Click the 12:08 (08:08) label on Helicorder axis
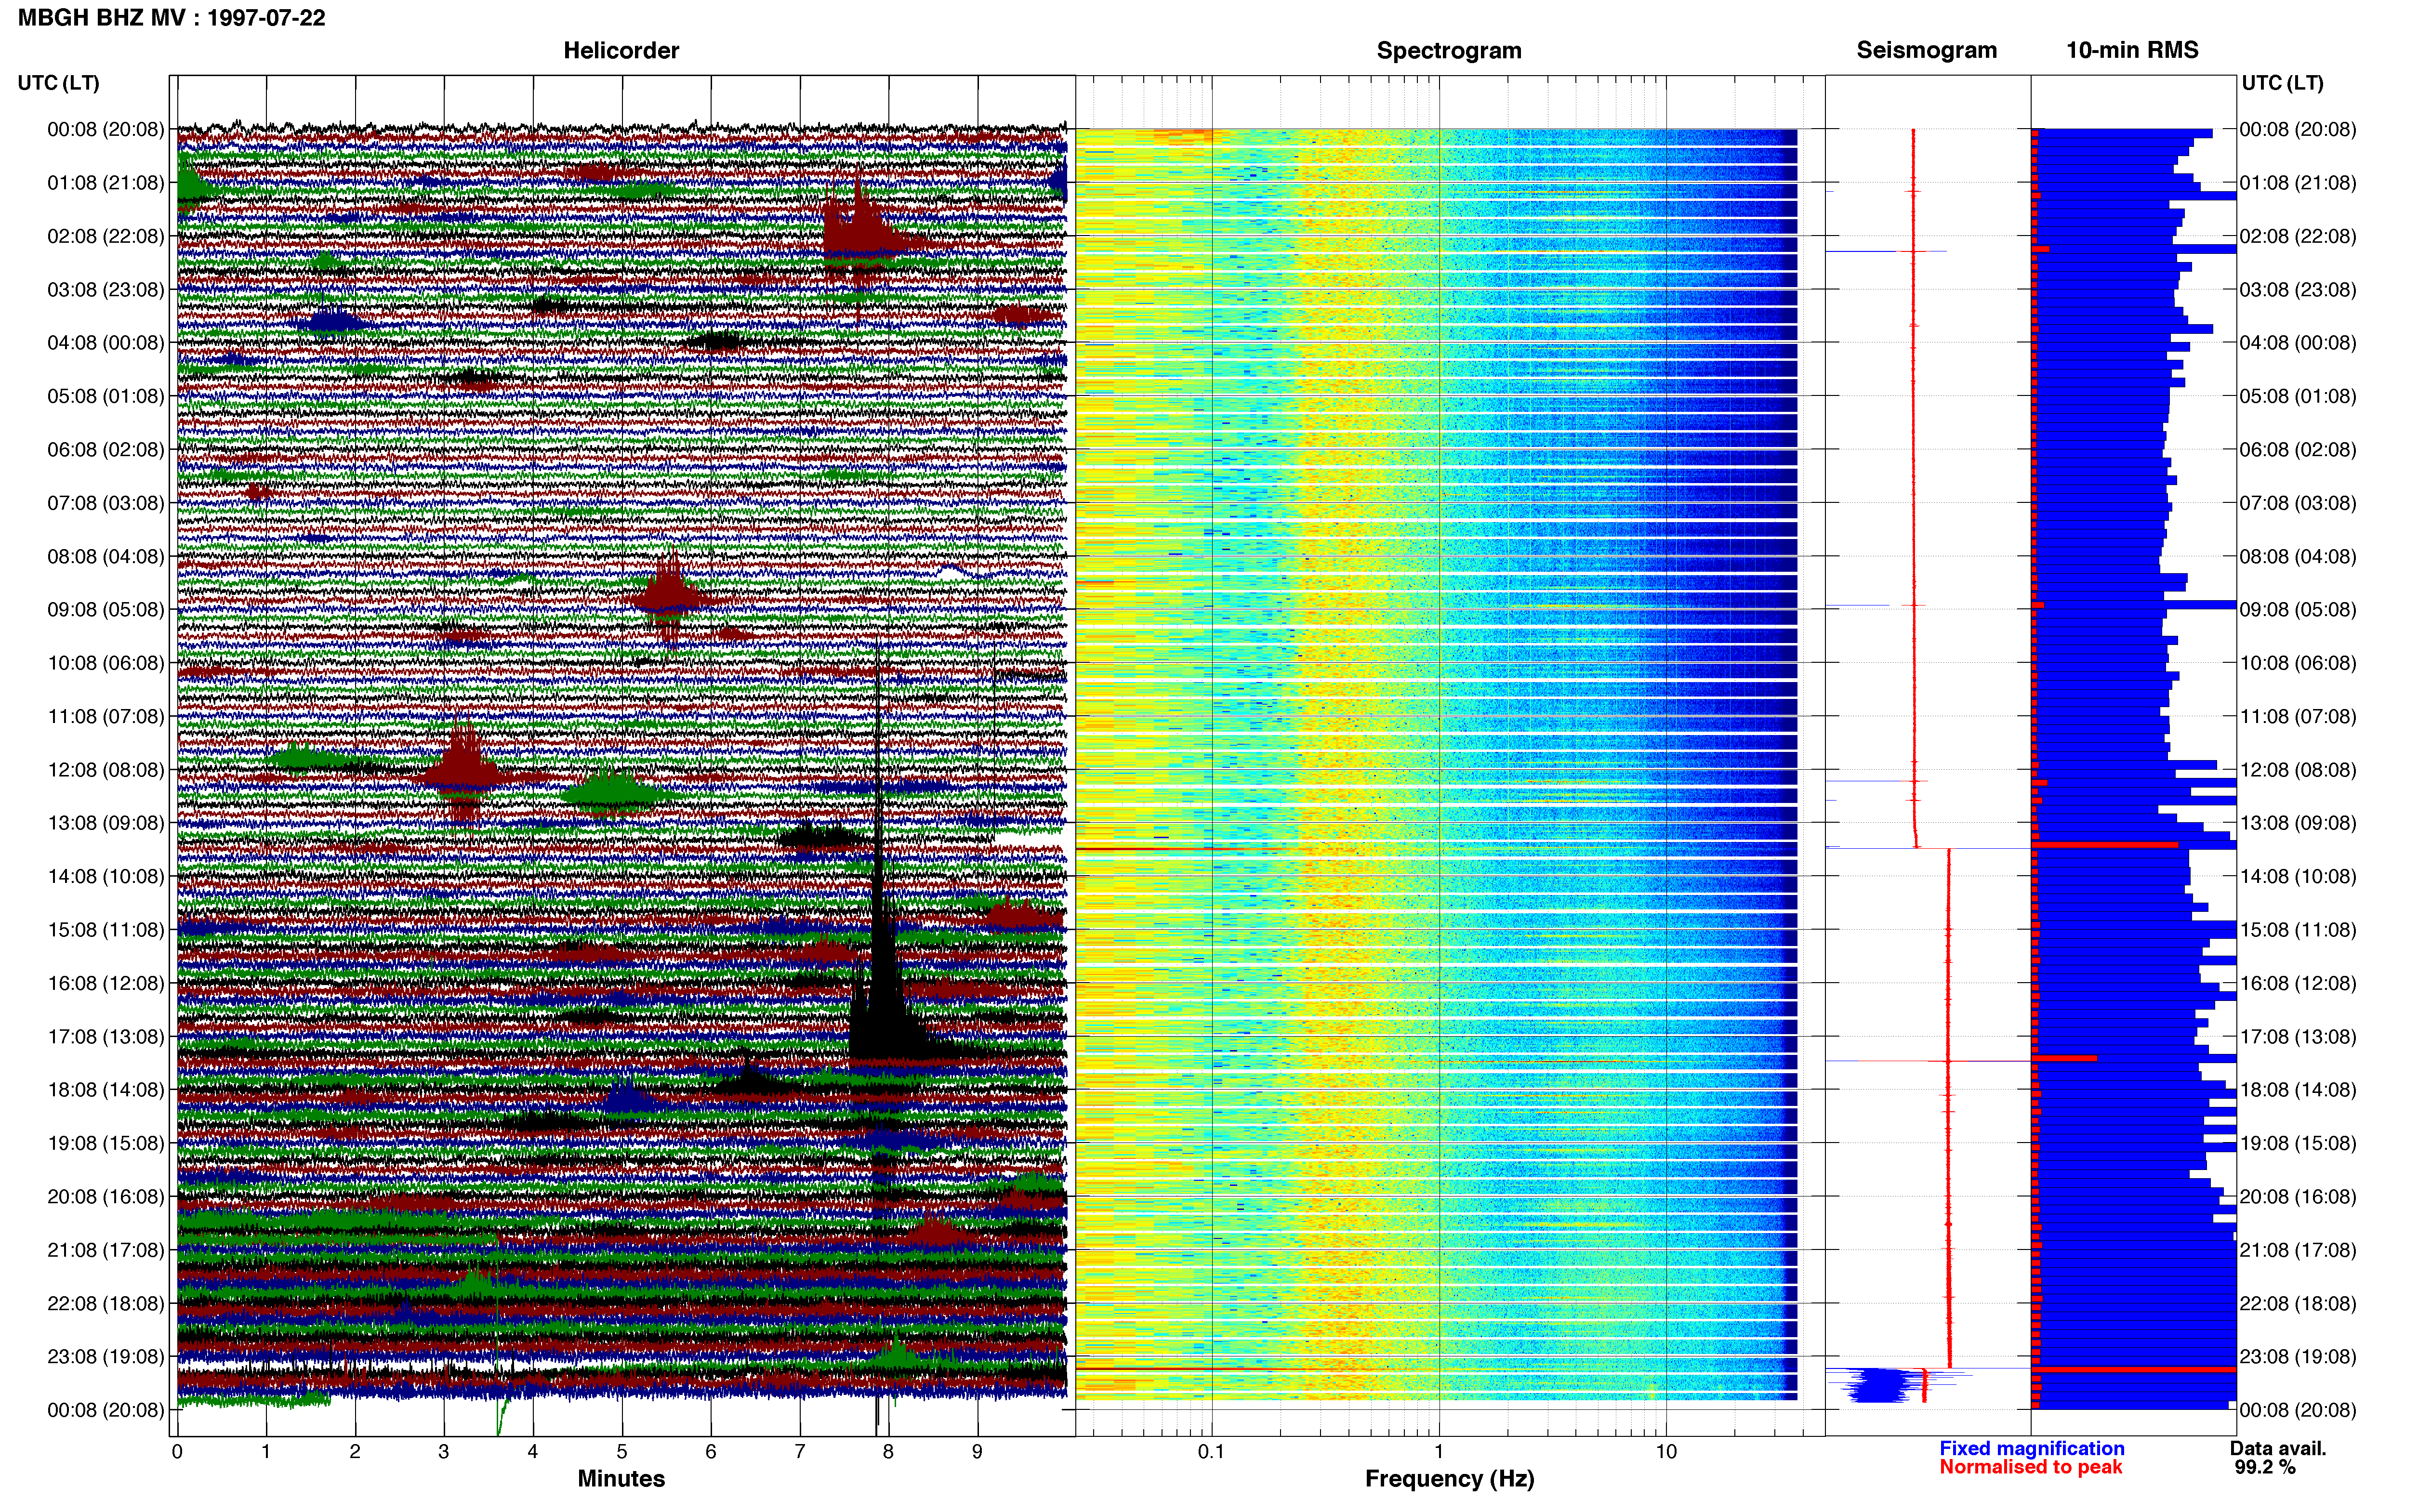 105,770
